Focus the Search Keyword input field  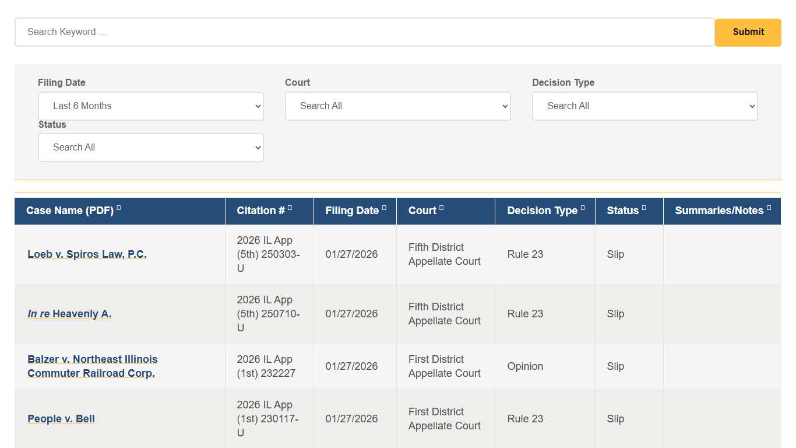point(364,32)
